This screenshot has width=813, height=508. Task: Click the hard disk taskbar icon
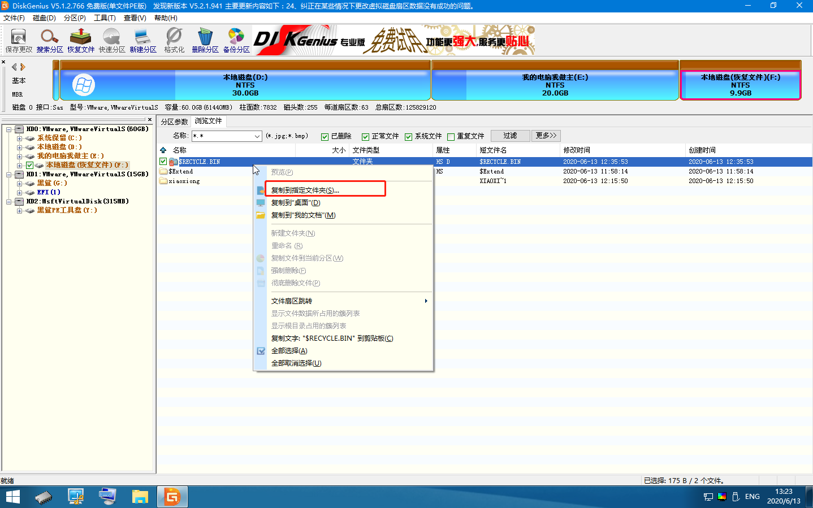click(44, 497)
